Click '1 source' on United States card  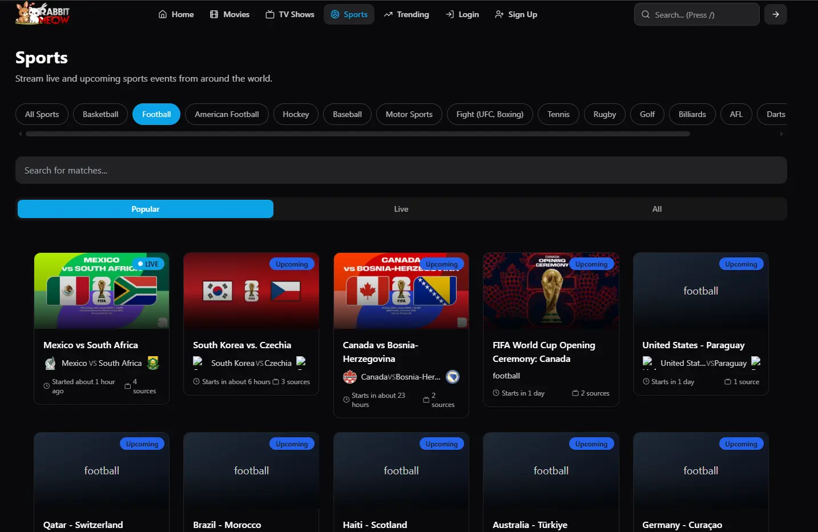click(742, 382)
